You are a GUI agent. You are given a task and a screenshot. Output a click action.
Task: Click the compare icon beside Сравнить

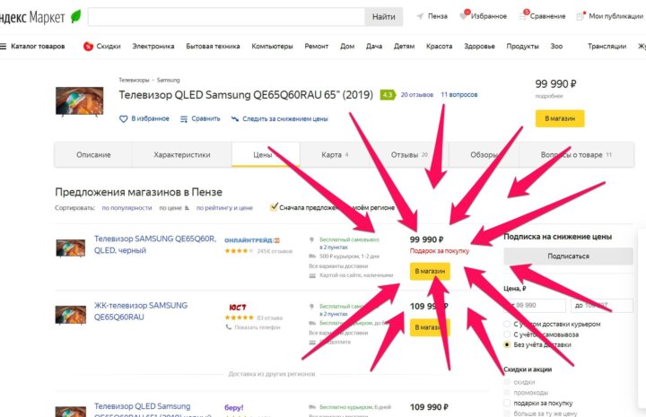[x=184, y=119]
